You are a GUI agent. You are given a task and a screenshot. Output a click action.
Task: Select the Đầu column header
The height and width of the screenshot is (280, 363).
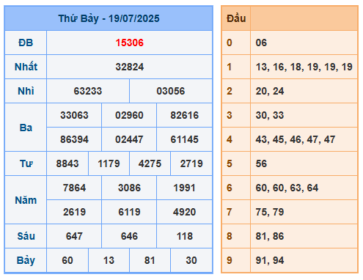pyautogui.click(x=236, y=18)
